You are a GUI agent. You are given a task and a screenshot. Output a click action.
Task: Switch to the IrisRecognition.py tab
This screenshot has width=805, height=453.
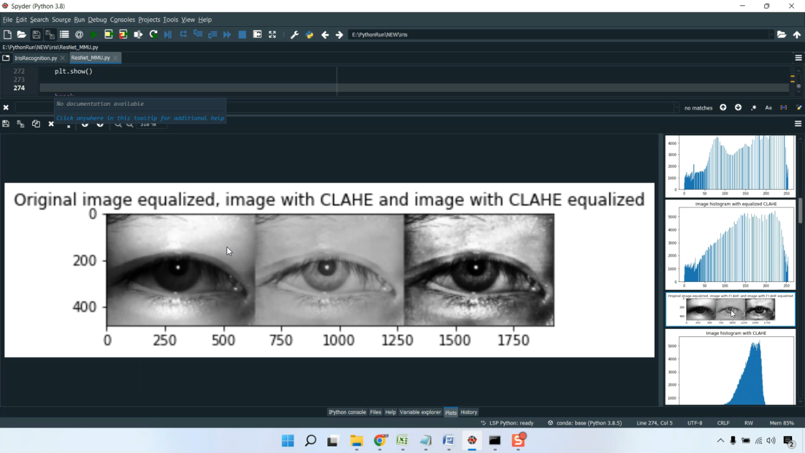pyautogui.click(x=35, y=58)
